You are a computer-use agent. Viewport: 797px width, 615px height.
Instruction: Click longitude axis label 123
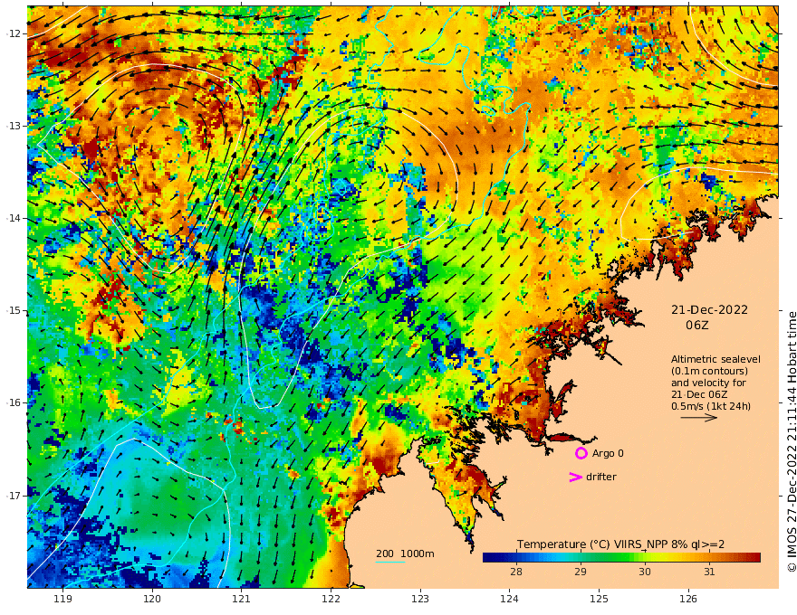[420, 599]
